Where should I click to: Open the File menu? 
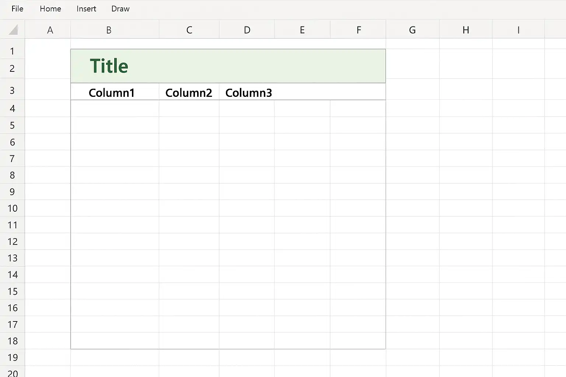tap(17, 9)
